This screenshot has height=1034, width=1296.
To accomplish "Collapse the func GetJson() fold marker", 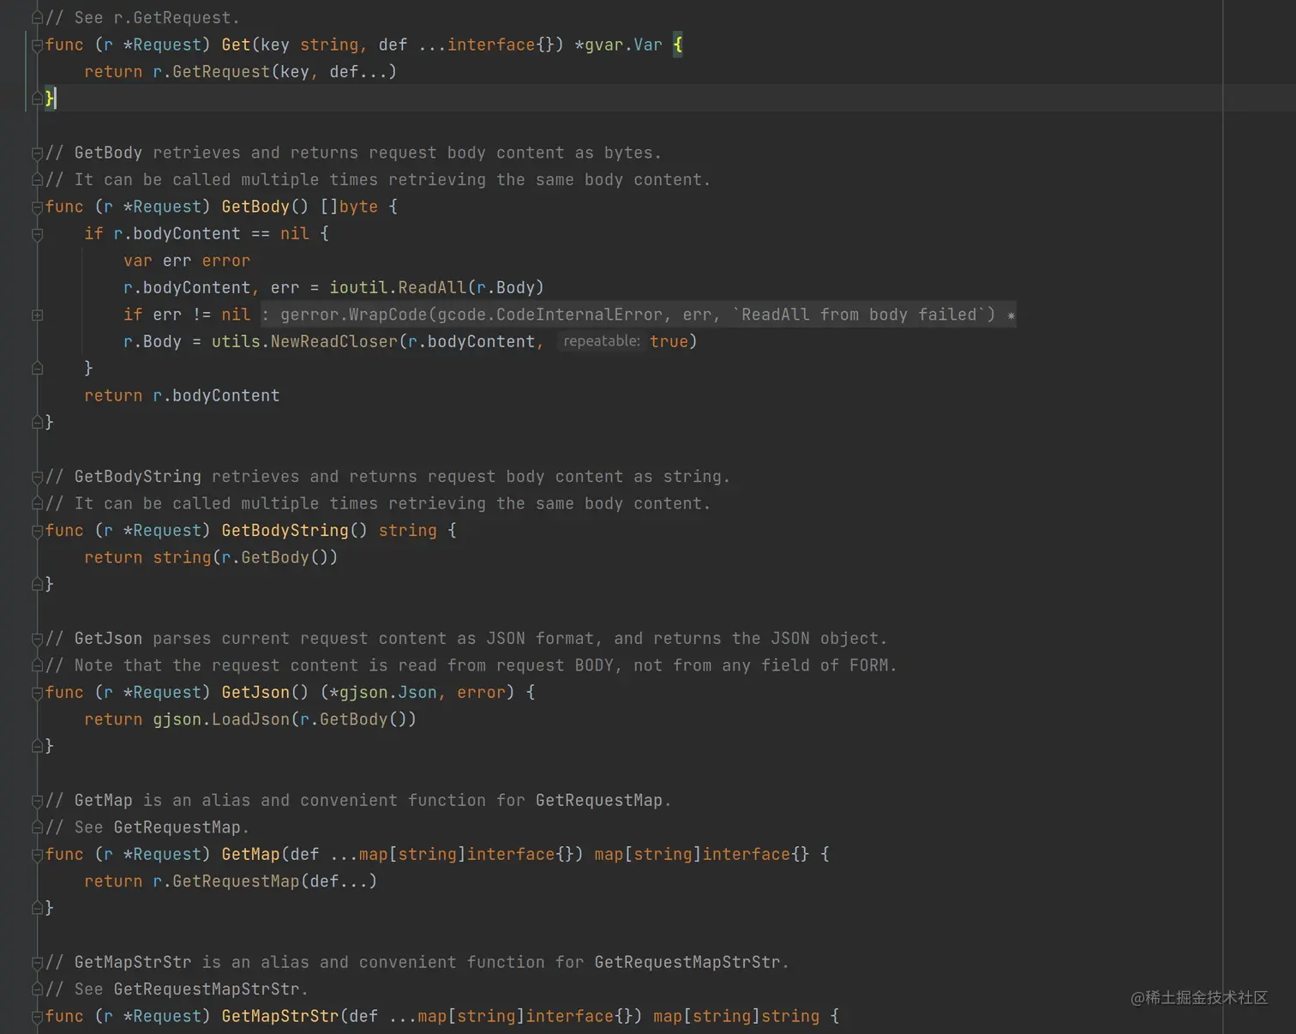I will (x=37, y=693).
